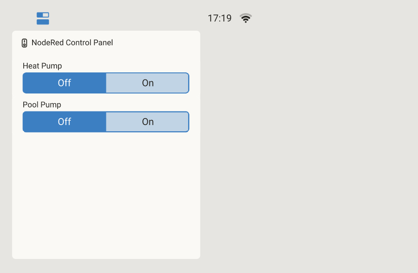Tap the NodeRed panel device icon

click(25, 43)
